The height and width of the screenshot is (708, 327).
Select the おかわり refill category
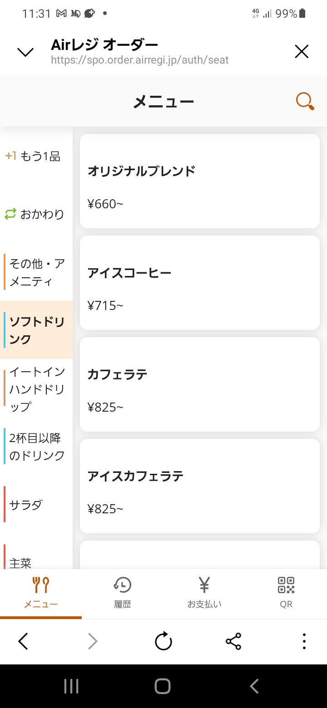[36, 214]
